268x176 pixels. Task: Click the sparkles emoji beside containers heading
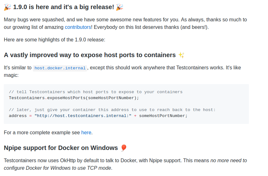pos(181,55)
